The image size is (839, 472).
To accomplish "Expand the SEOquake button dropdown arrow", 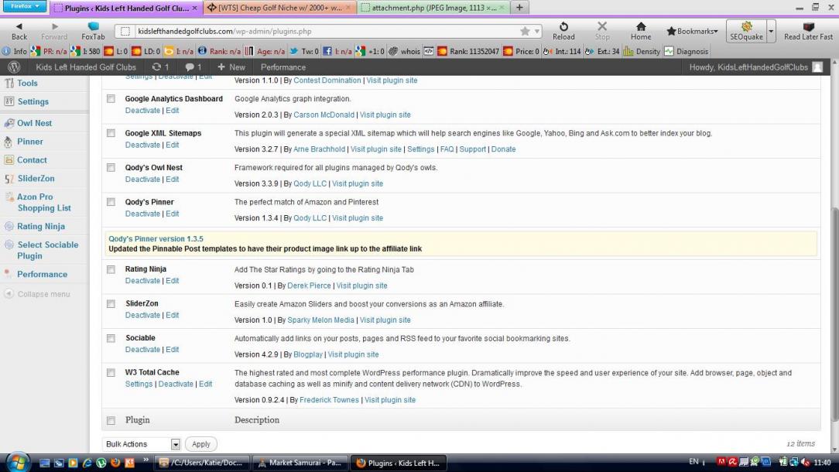I will coord(771,31).
